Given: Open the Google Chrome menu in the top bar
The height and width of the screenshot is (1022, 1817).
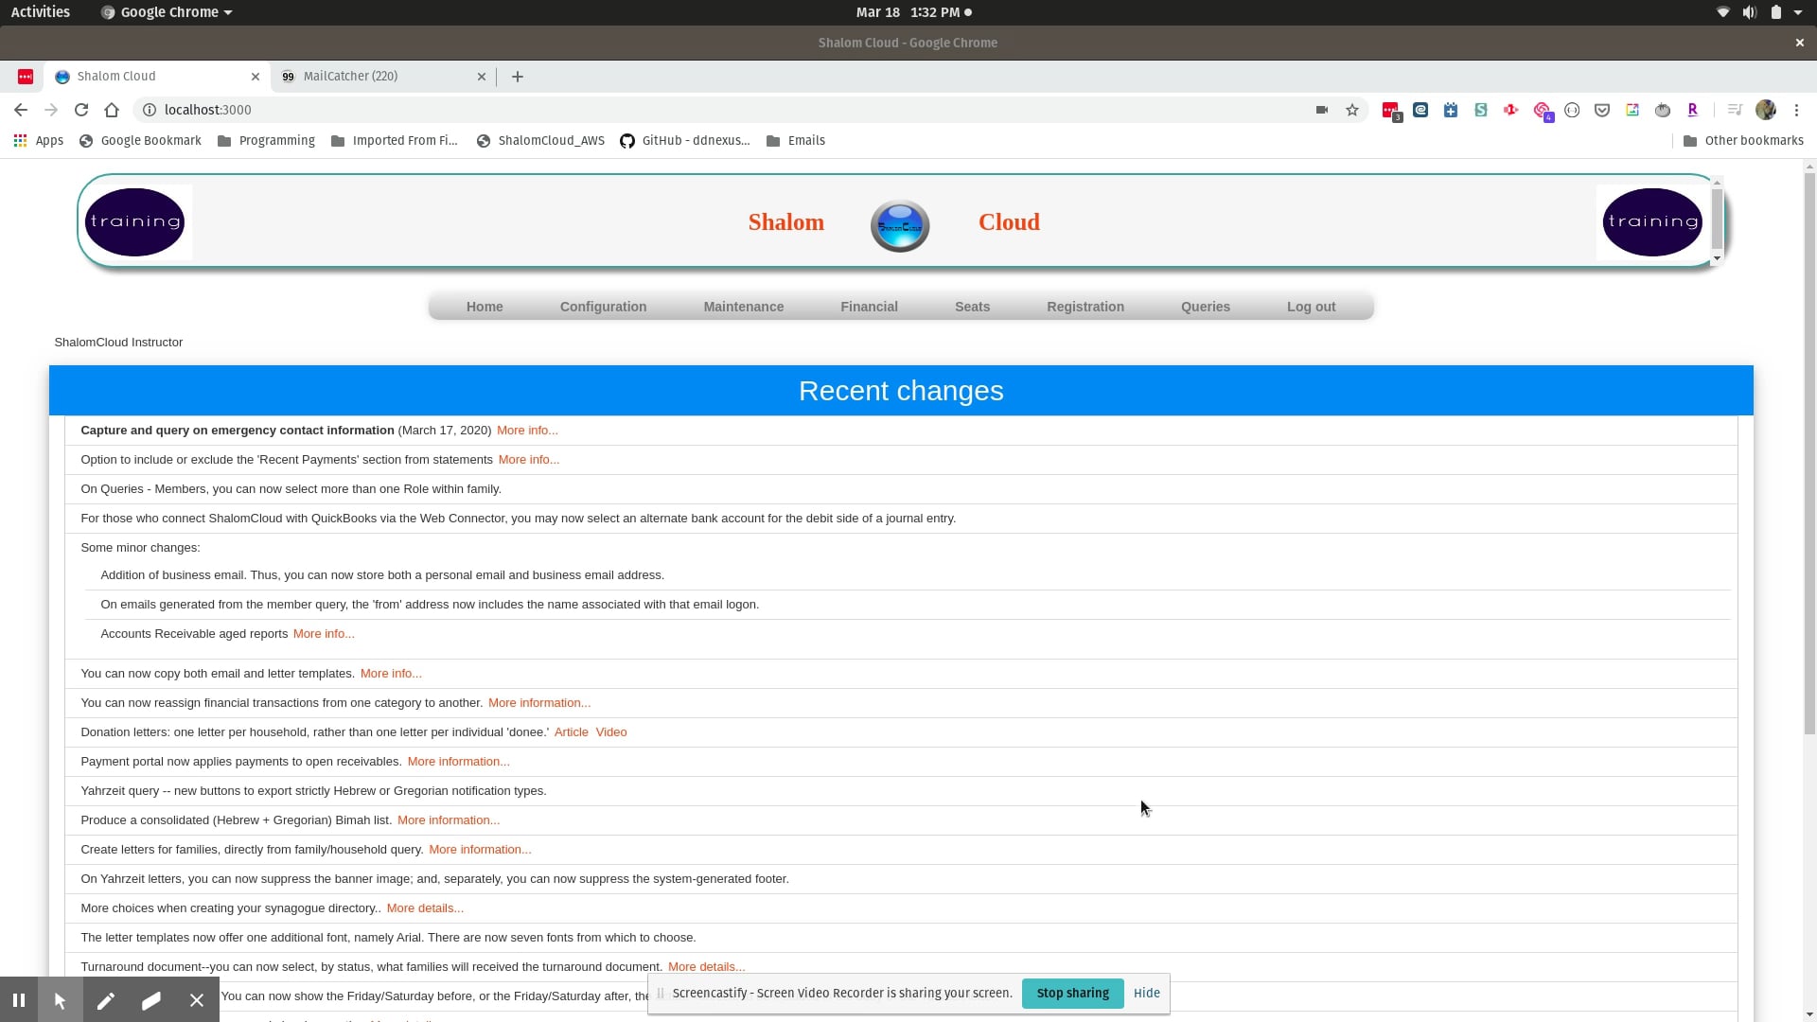Looking at the screenshot, I should [166, 12].
